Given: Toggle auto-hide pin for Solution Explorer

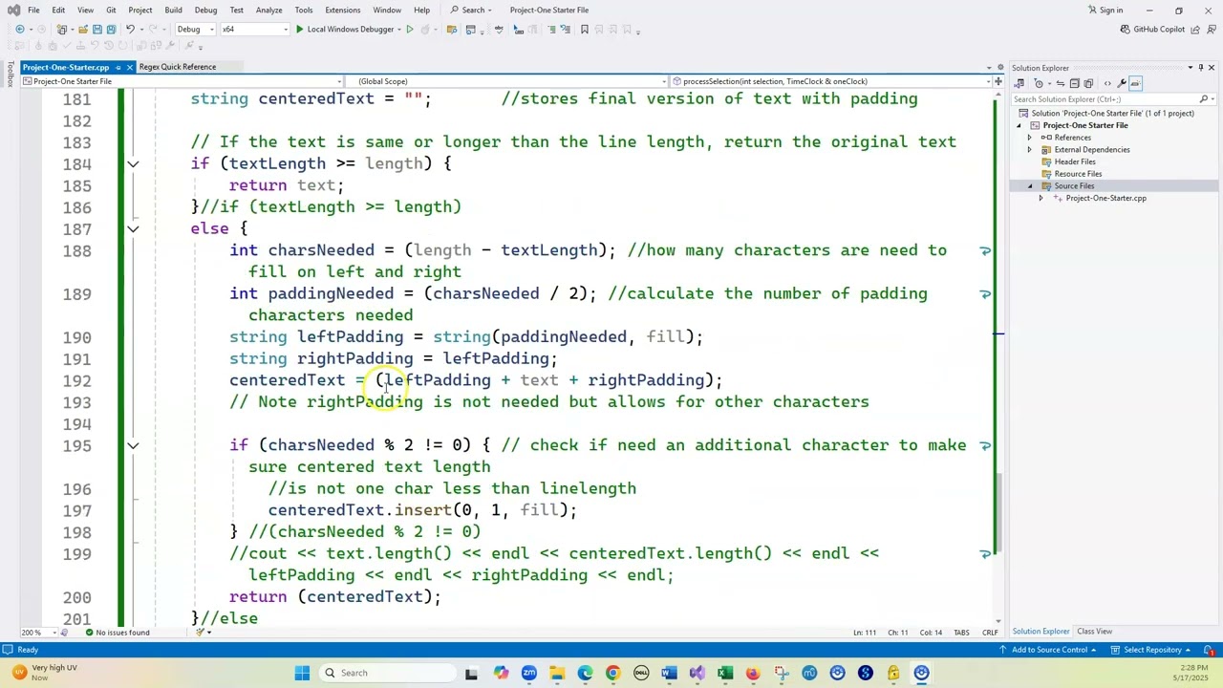Looking at the screenshot, I should (x=1201, y=68).
